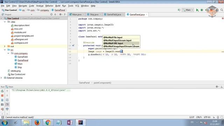Switch to GameField.java tab
This screenshot has width=224, height=126.
click(x=114, y=14)
